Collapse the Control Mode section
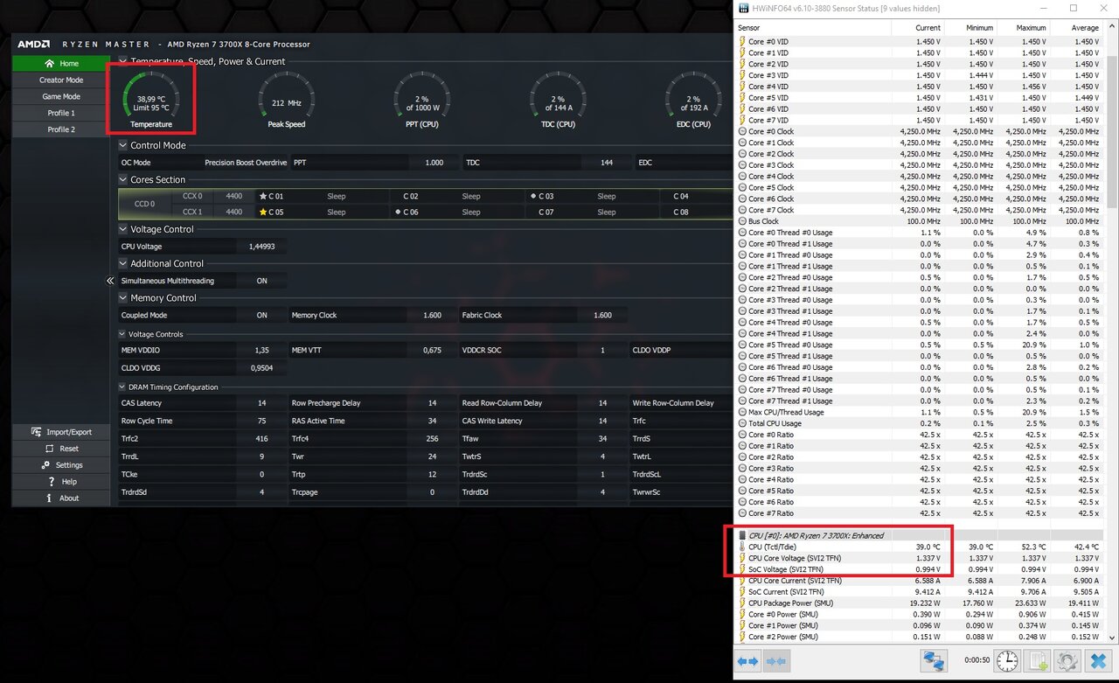Viewport: 1119px width, 683px height. pyautogui.click(x=123, y=145)
